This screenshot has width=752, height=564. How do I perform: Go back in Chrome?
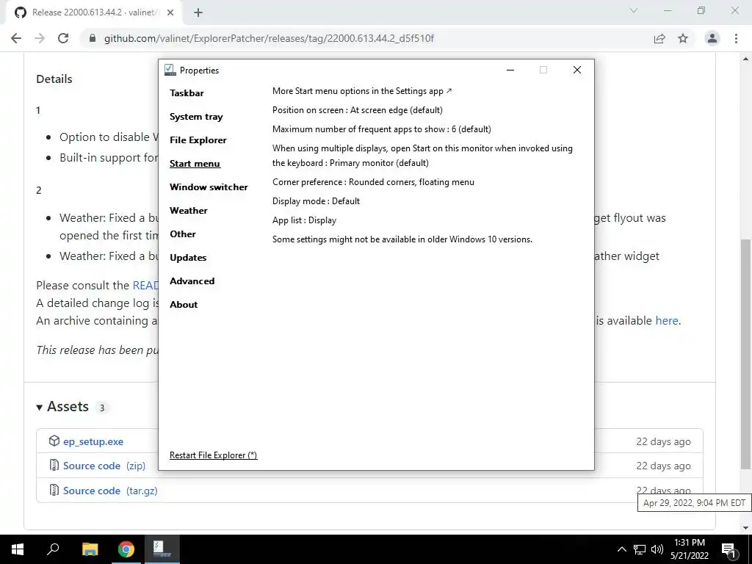pyautogui.click(x=16, y=38)
